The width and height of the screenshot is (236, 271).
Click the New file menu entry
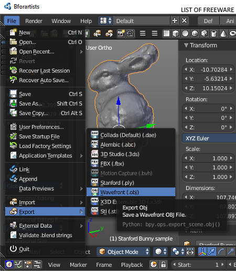[x=46, y=32]
